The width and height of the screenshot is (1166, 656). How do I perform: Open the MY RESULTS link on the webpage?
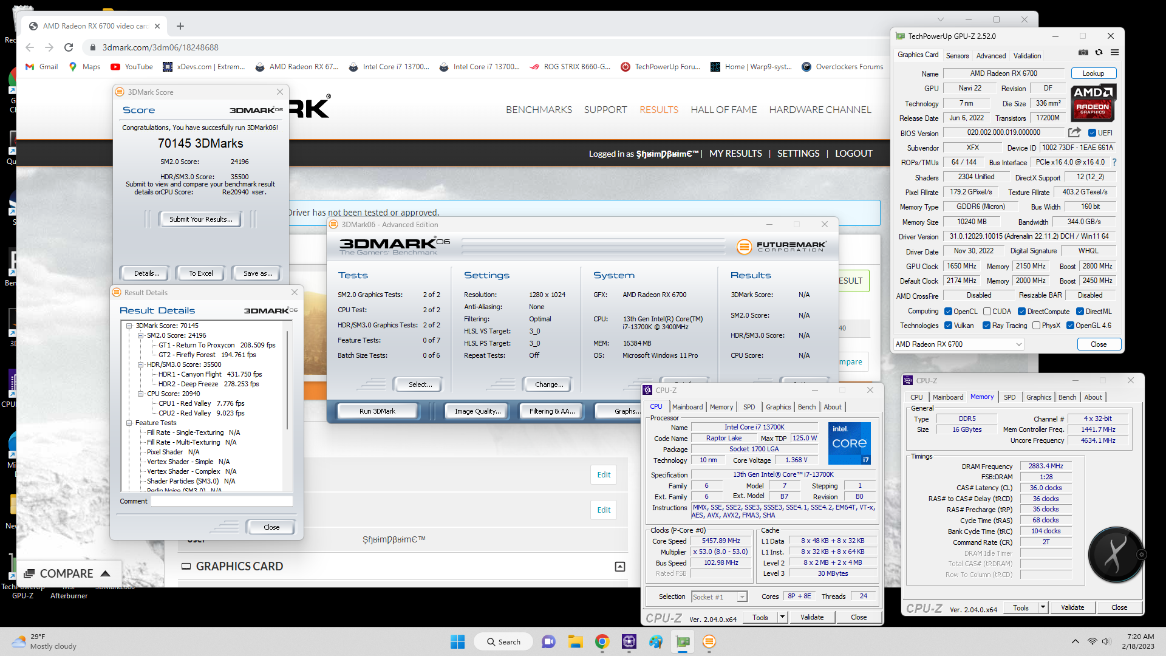pos(735,154)
